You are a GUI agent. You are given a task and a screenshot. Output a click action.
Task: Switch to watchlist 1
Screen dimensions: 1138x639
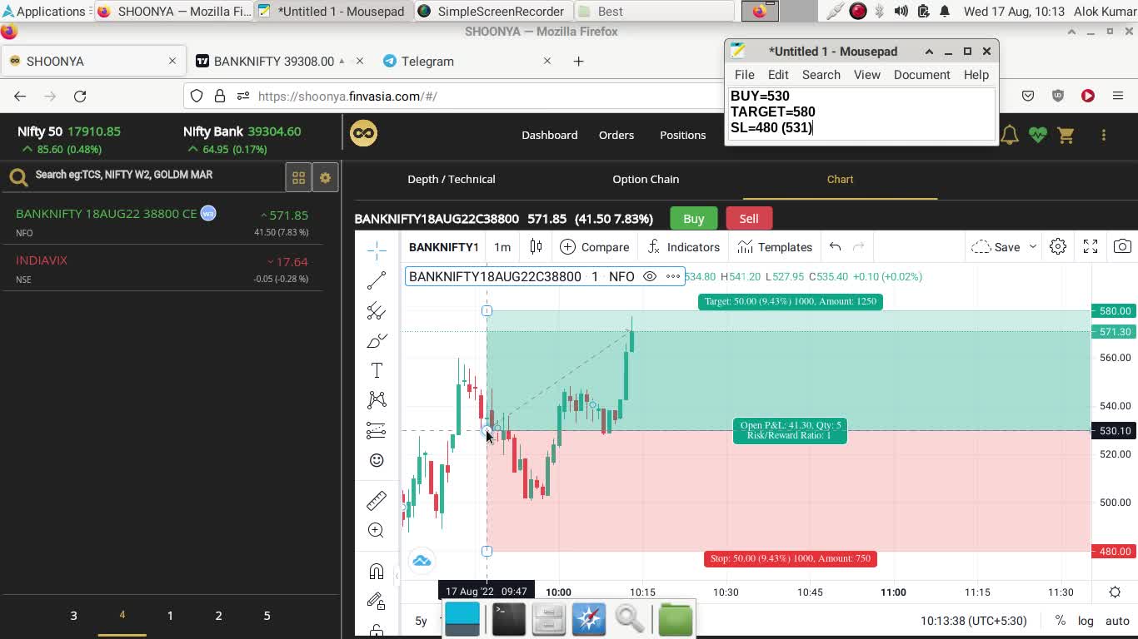(x=170, y=616)
